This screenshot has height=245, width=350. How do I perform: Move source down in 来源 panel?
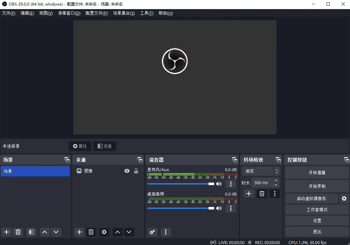click(129, 232)
